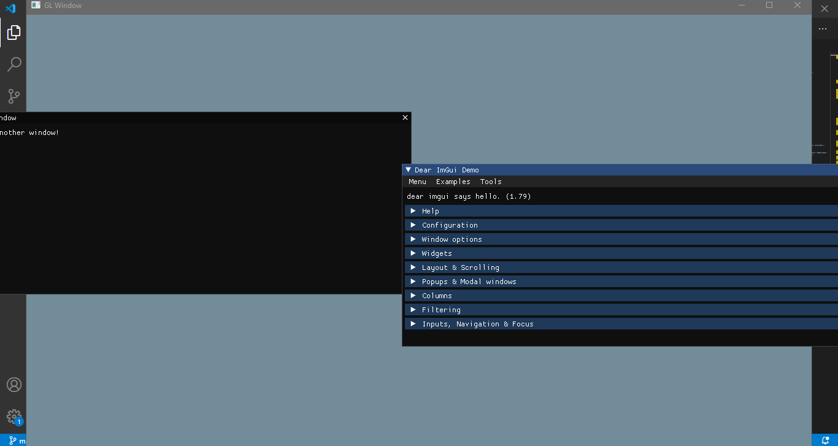Viewport: 838px width, 446px height.
Task: Close the VS Code editor panel X
Action: point(825,9)
